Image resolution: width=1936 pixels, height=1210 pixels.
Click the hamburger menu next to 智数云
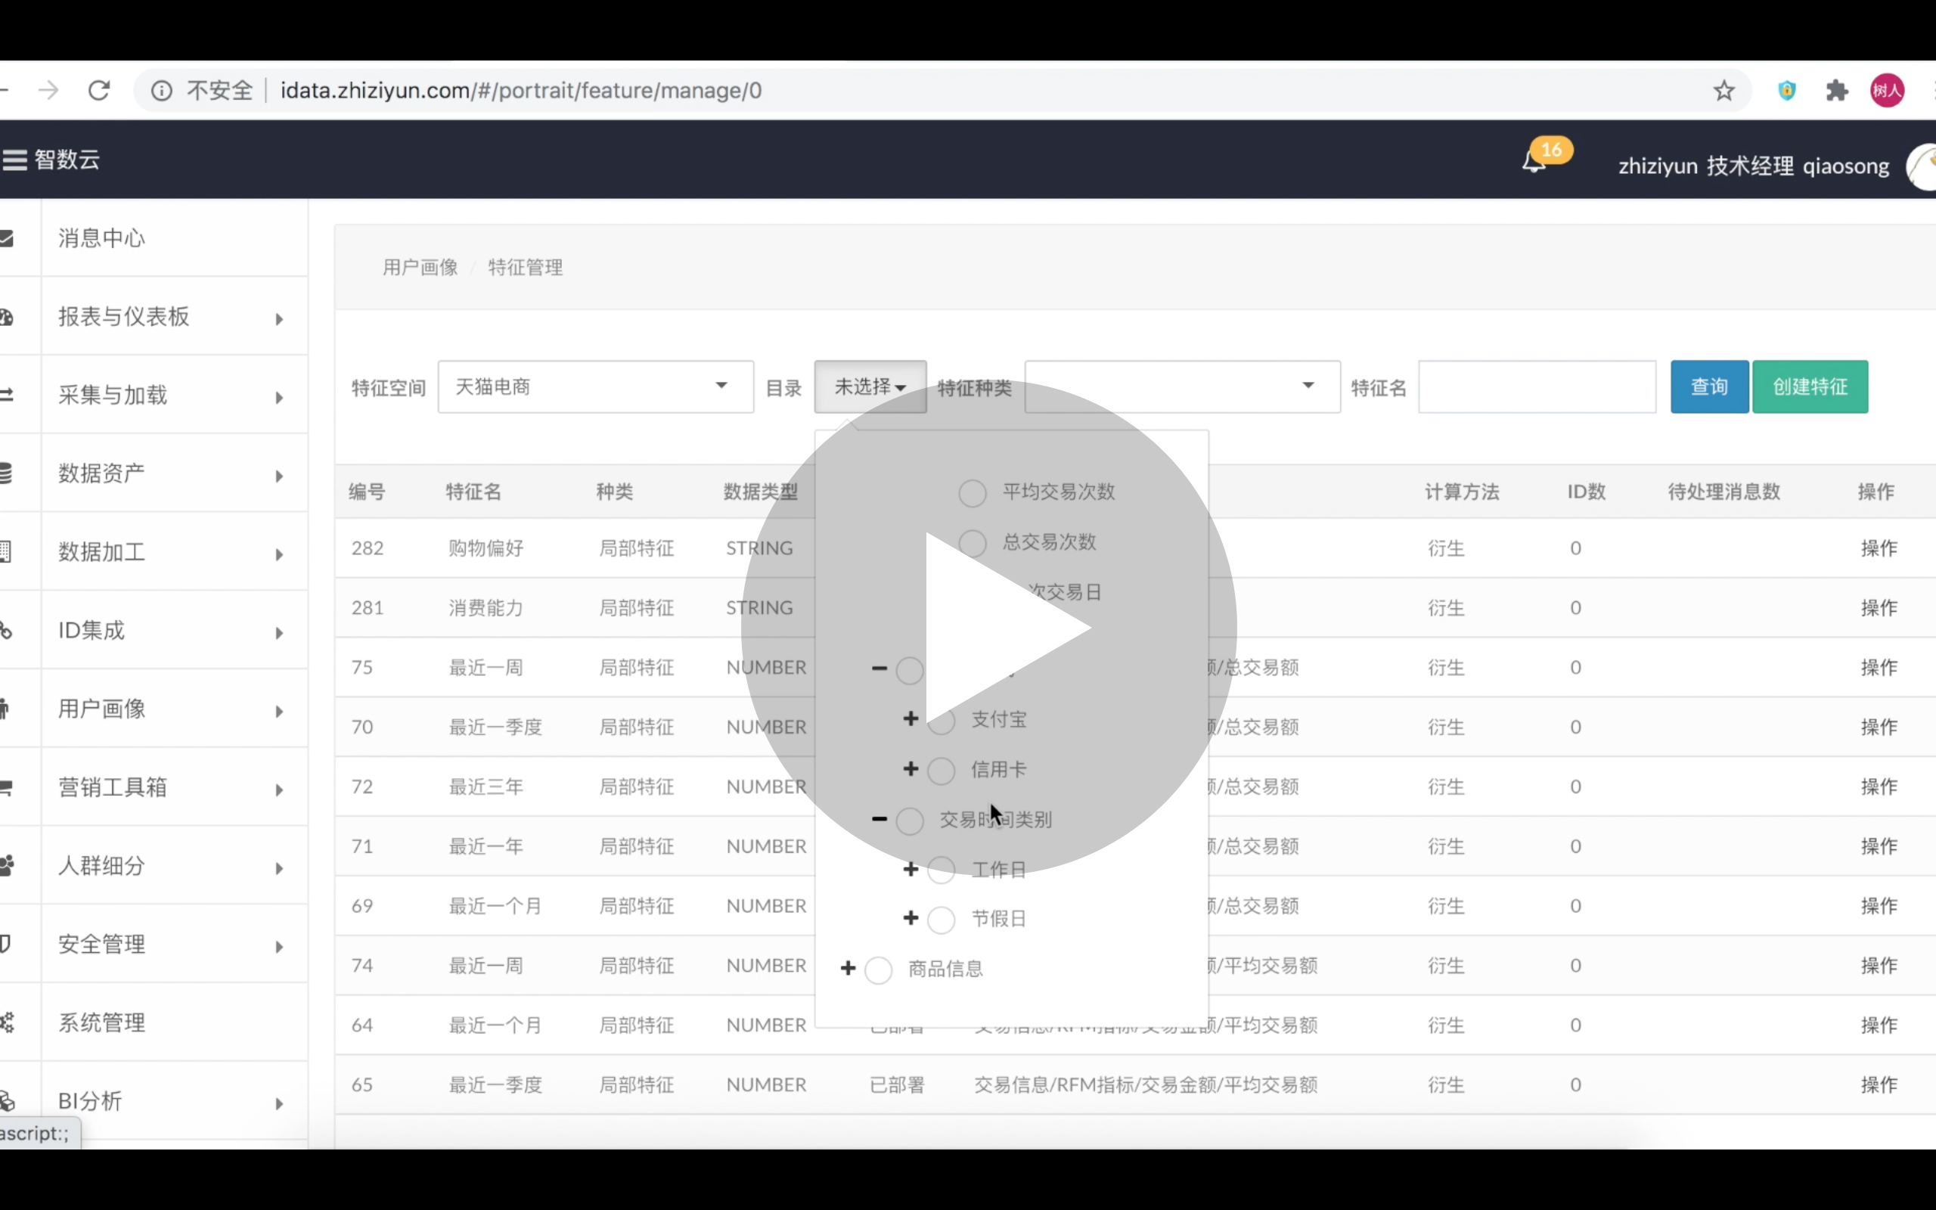[x=14, y=160]
